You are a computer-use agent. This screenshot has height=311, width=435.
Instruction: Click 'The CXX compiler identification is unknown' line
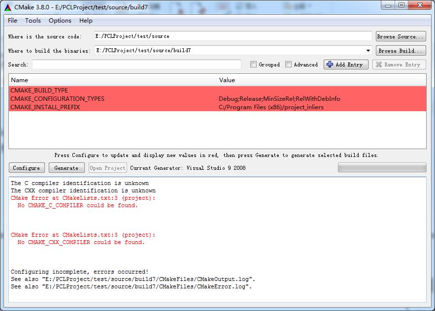(83, 191)
